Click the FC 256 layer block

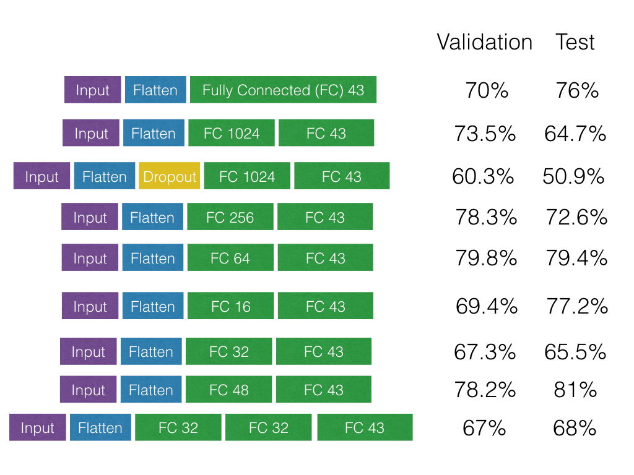coord(230,218)
